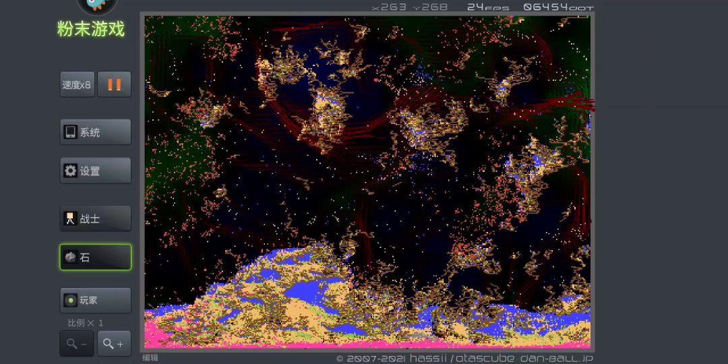
Task: Open the 设置 settings menu
Action: (95, 171)
